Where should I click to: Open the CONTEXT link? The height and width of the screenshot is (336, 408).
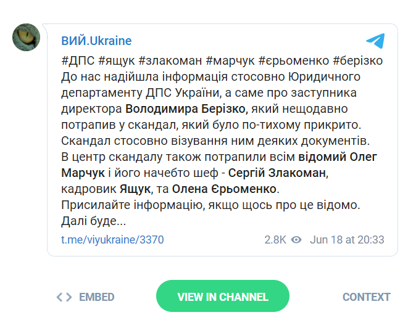tap(367, 297)
